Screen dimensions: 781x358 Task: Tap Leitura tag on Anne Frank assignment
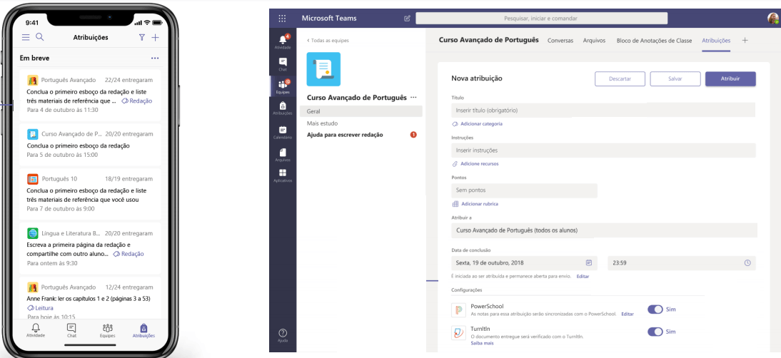(x=41, y=308)
